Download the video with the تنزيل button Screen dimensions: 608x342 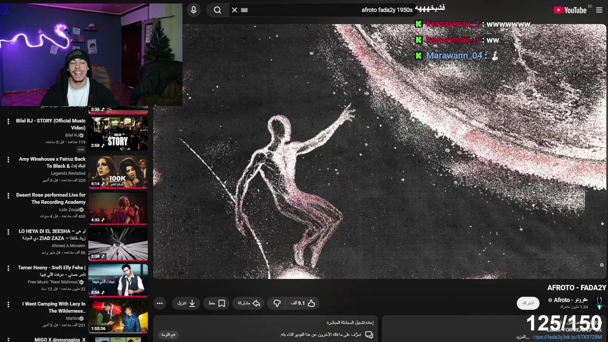tap(187, 303)
